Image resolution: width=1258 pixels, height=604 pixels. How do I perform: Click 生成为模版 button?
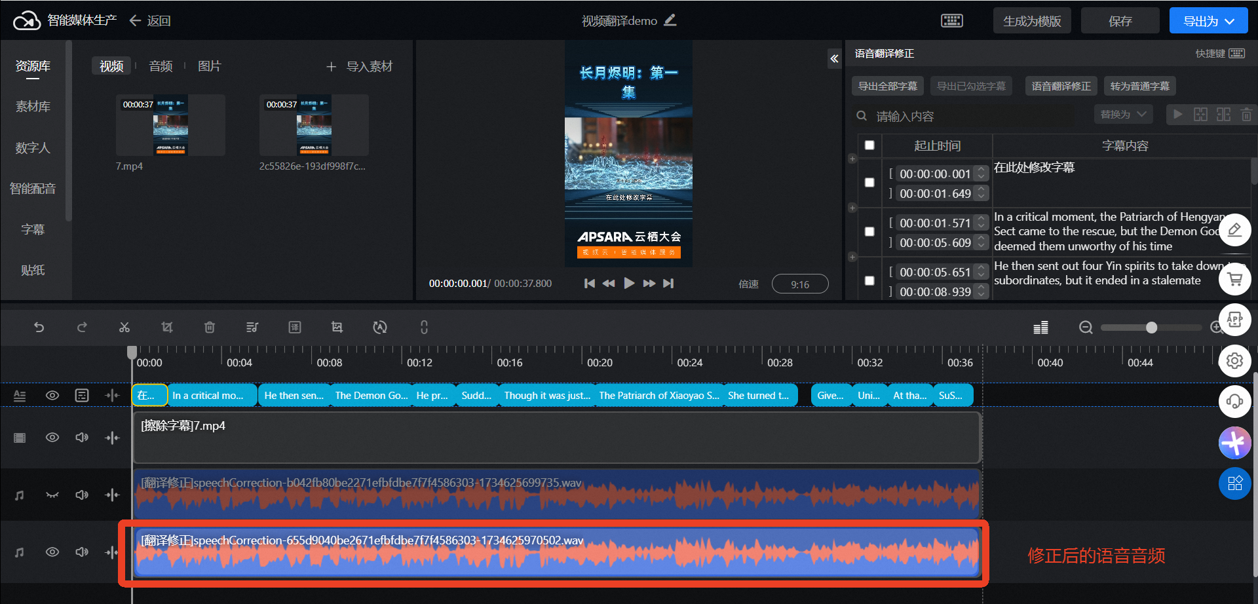(x=1032, y=21)
